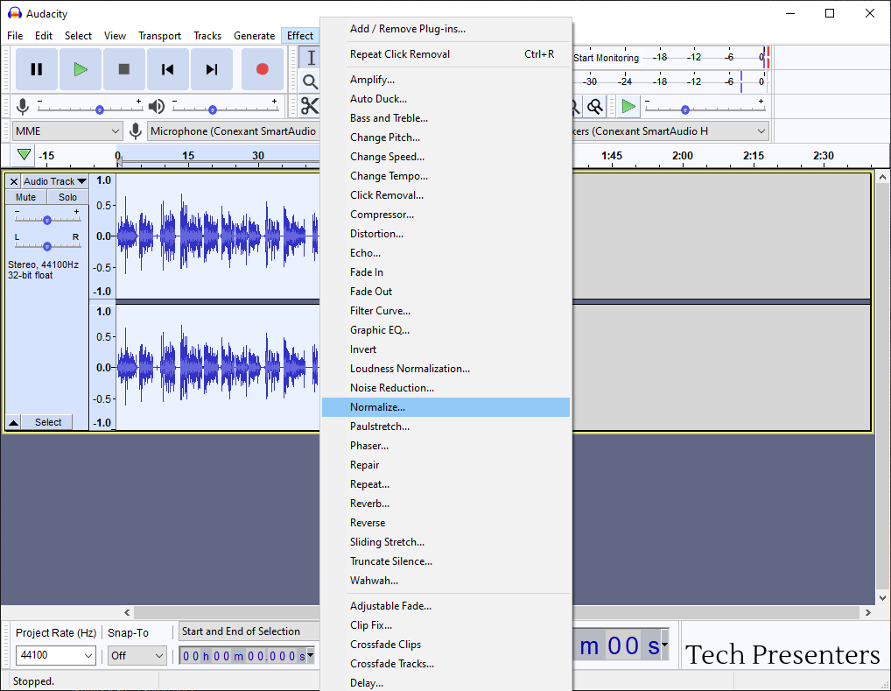Screen dimensions: 891x691
Task: Click the microphone icon beside the recording volume slider
Action: coord(23,106)
